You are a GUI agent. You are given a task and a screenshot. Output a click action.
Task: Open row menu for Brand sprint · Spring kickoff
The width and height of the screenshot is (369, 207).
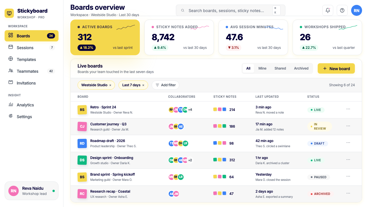(x=348, y=176)
